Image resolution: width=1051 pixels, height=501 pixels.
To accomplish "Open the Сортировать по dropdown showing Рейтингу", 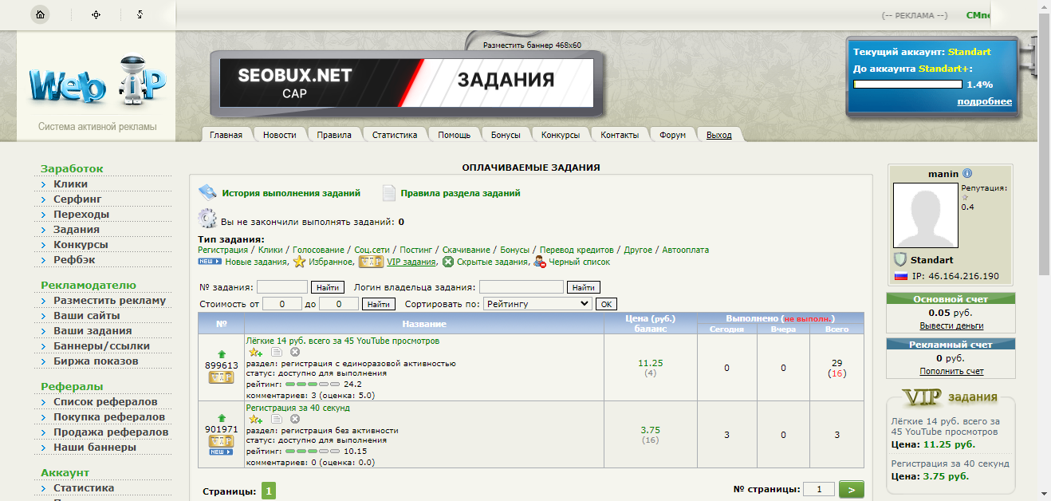I will pos(537,303).
